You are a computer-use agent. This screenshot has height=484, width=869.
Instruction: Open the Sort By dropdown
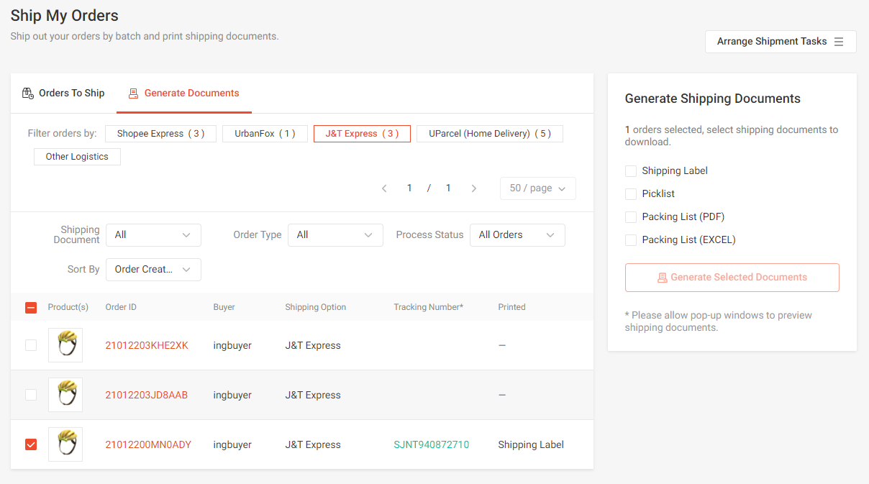click(153, 269)
